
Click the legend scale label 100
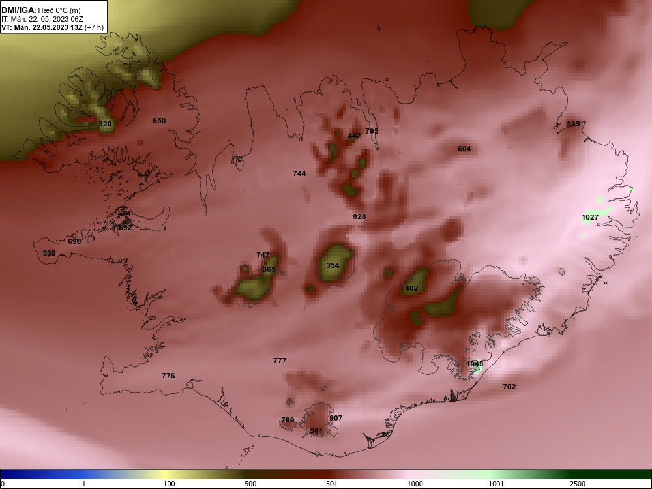(x=170, y=484)
